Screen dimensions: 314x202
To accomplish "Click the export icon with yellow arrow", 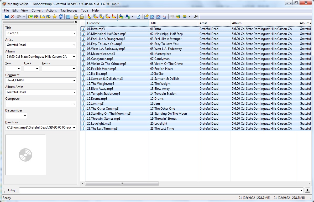I will pos(146,17).
